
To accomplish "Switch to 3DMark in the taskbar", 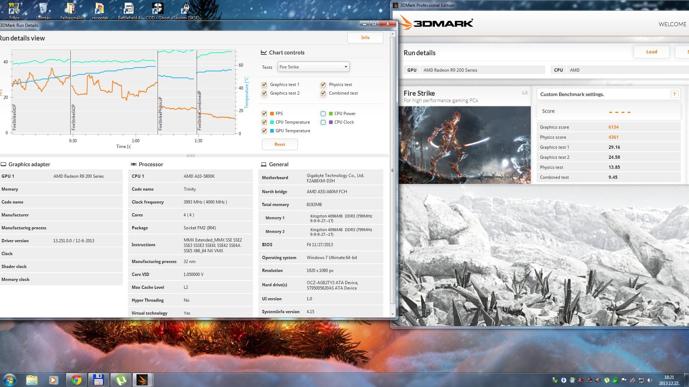I will 142,380.
